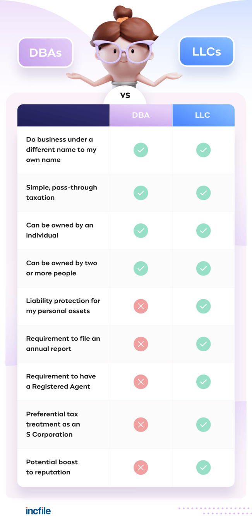
Task: Click the DBA red X for reputation boost
Action: (141, 467)
